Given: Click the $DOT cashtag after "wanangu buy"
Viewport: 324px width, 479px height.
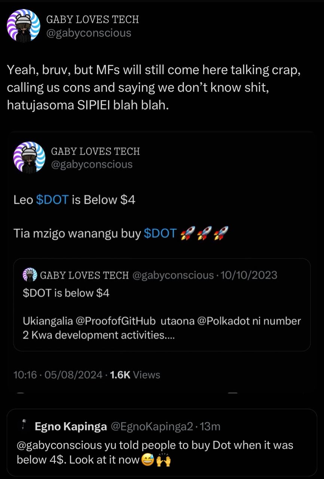Looking at the screenshot, I should (160, 234).
